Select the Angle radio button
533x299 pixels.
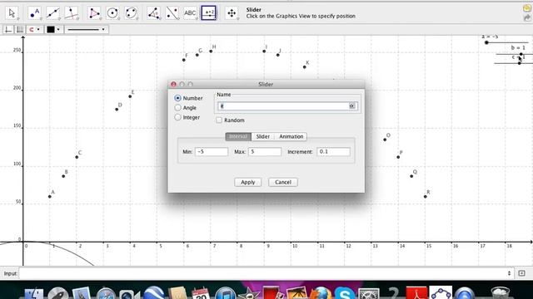click(177, 108)
